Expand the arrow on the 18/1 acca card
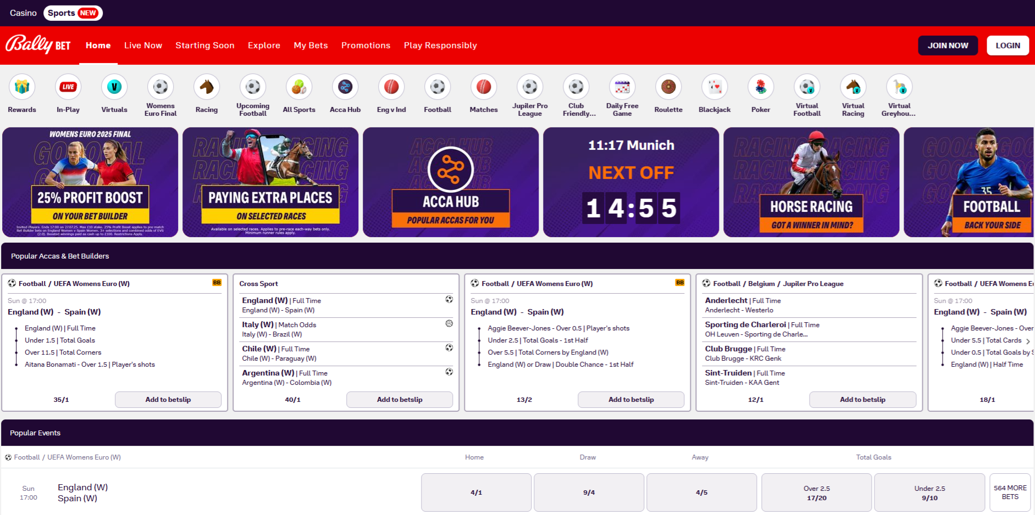Screen dimensions: 1035x515 (x=1028, y=342)
